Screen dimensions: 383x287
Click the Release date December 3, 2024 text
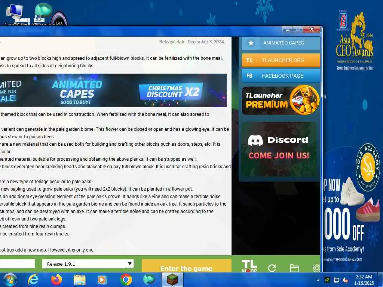pyautogui.click(x=192, y=42)
